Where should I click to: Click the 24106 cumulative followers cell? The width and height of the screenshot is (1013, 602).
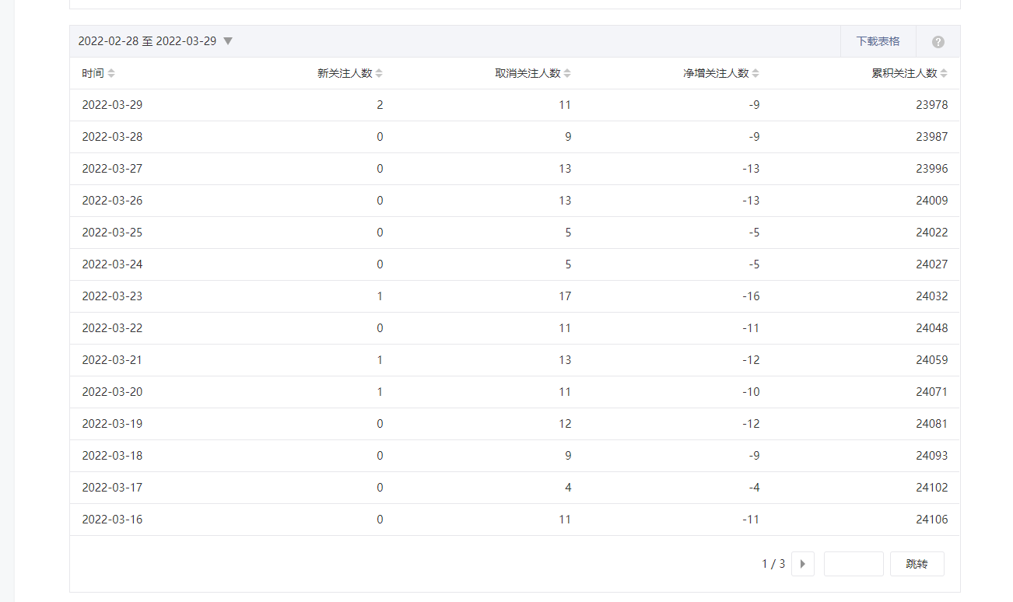tap(931, 520)
